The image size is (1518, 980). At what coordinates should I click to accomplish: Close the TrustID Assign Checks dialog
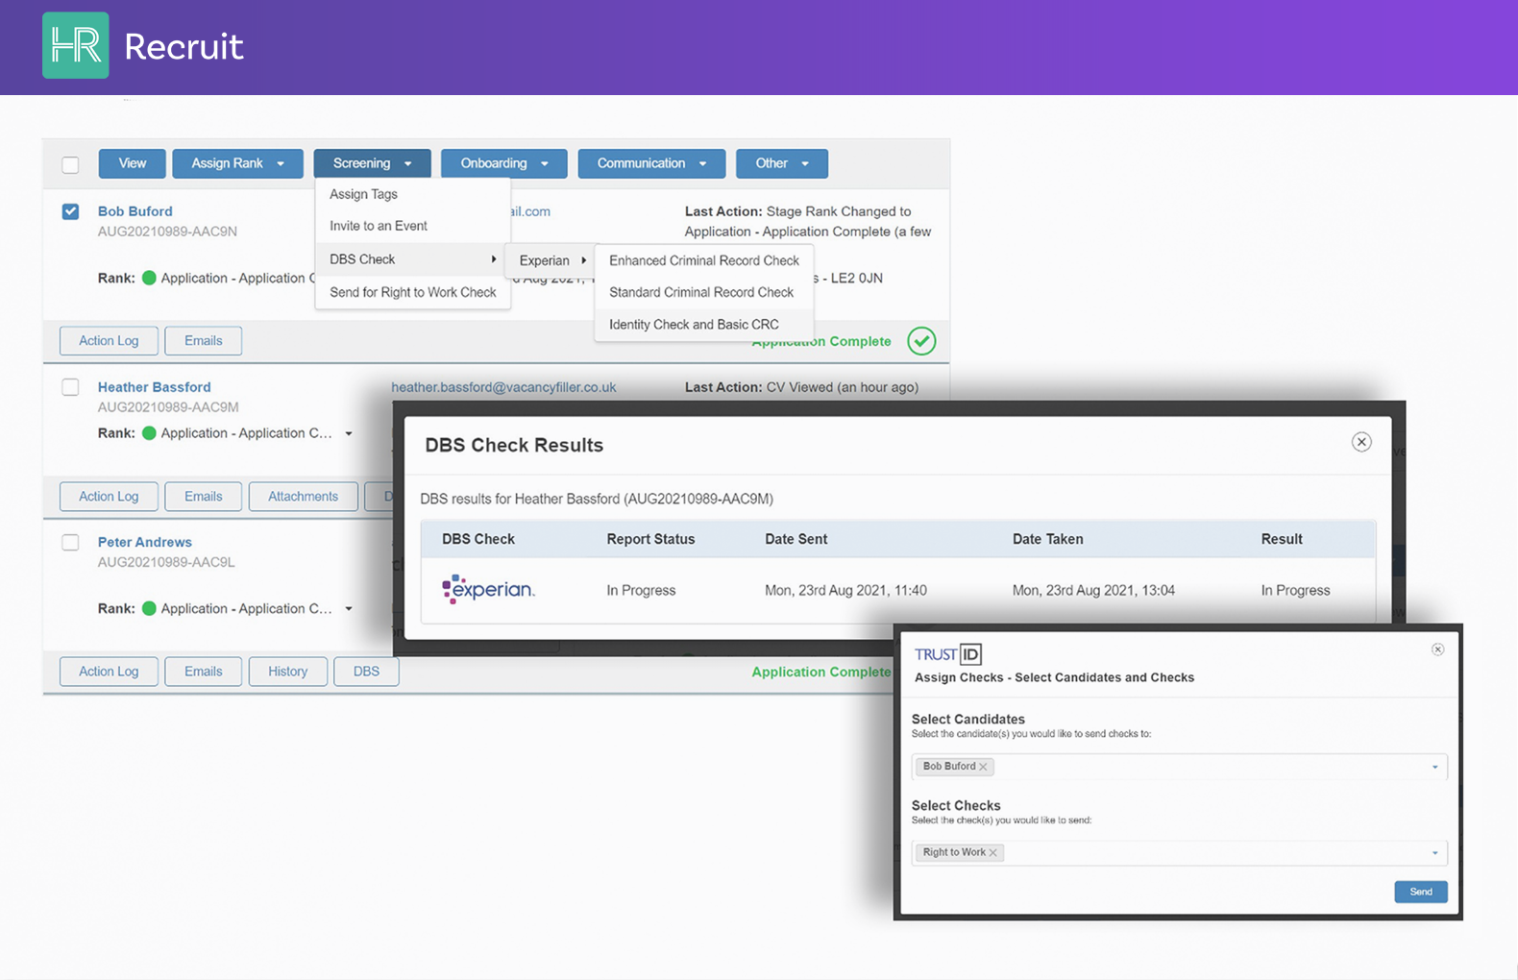pyautogui.click(x=1437, y=649)
